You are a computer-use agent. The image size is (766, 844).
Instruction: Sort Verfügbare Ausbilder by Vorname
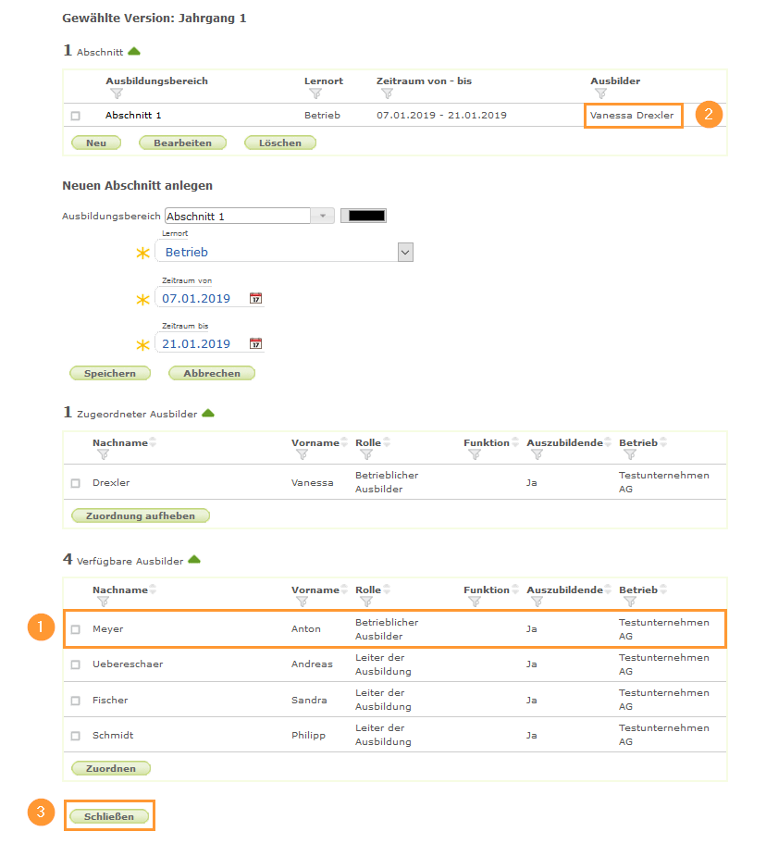click(345, 590)
